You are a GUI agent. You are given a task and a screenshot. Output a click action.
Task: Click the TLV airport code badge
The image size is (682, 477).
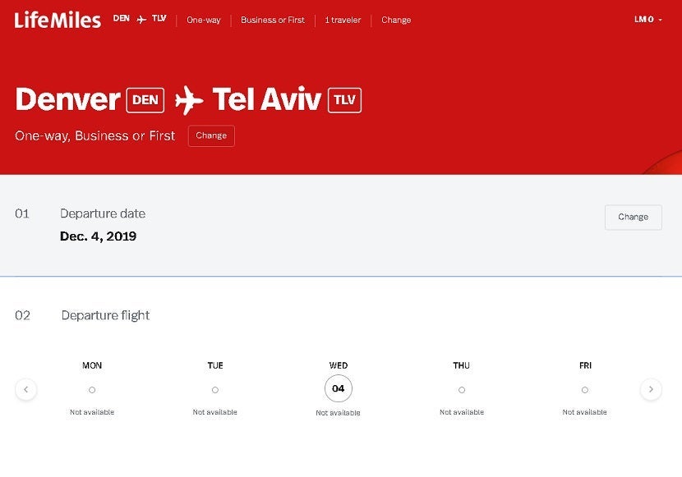pyautogui.click(x=344, y=100)
